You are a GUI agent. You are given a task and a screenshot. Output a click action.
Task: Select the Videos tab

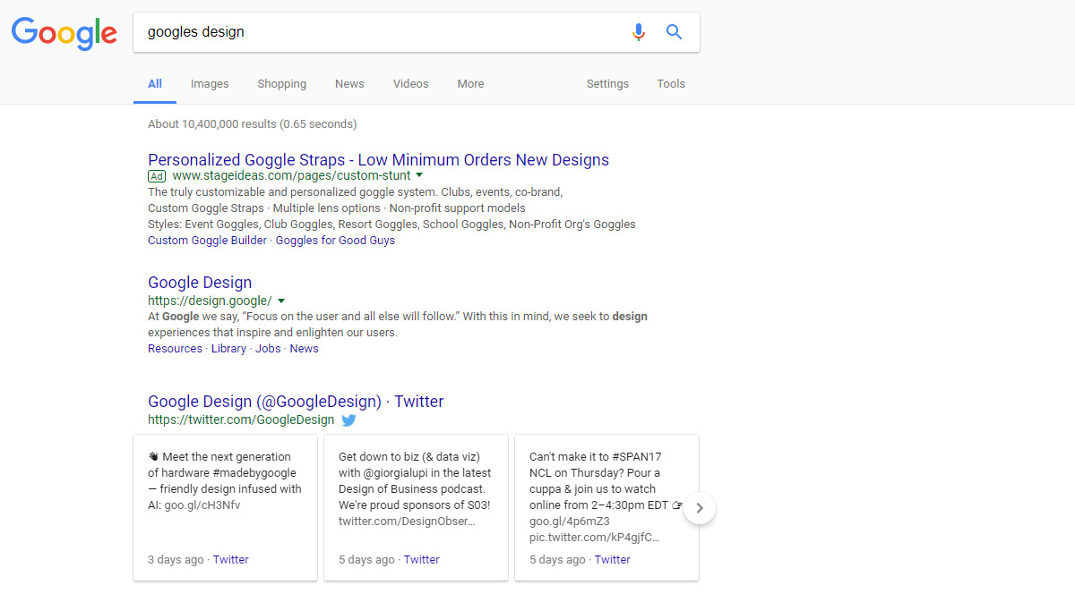410,84
